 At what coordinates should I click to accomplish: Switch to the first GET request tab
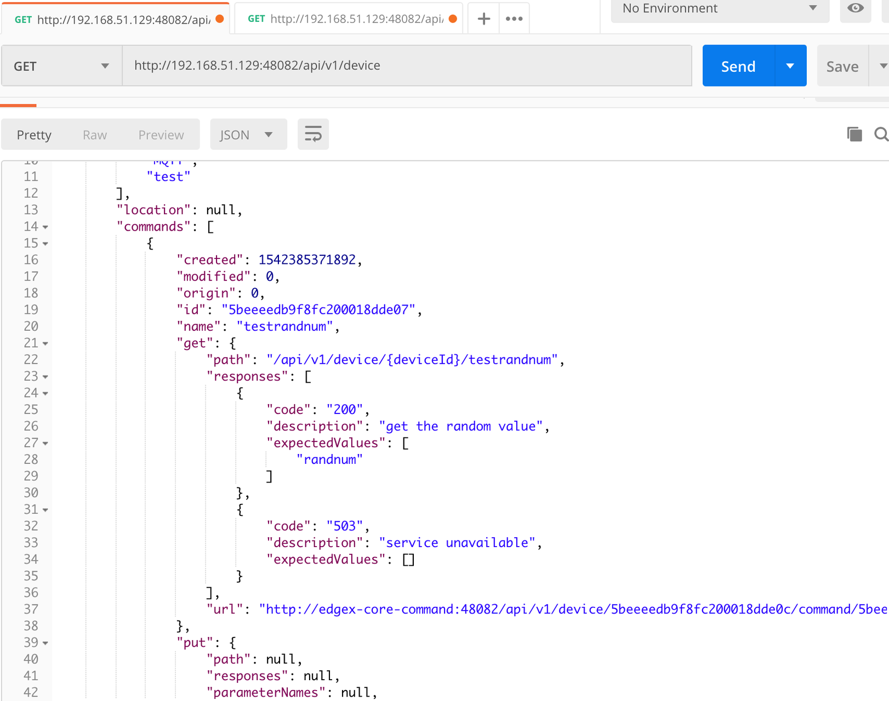[x=115, y=19]
